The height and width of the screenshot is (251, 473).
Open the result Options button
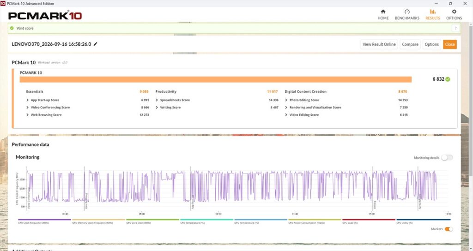pos(432,44)
